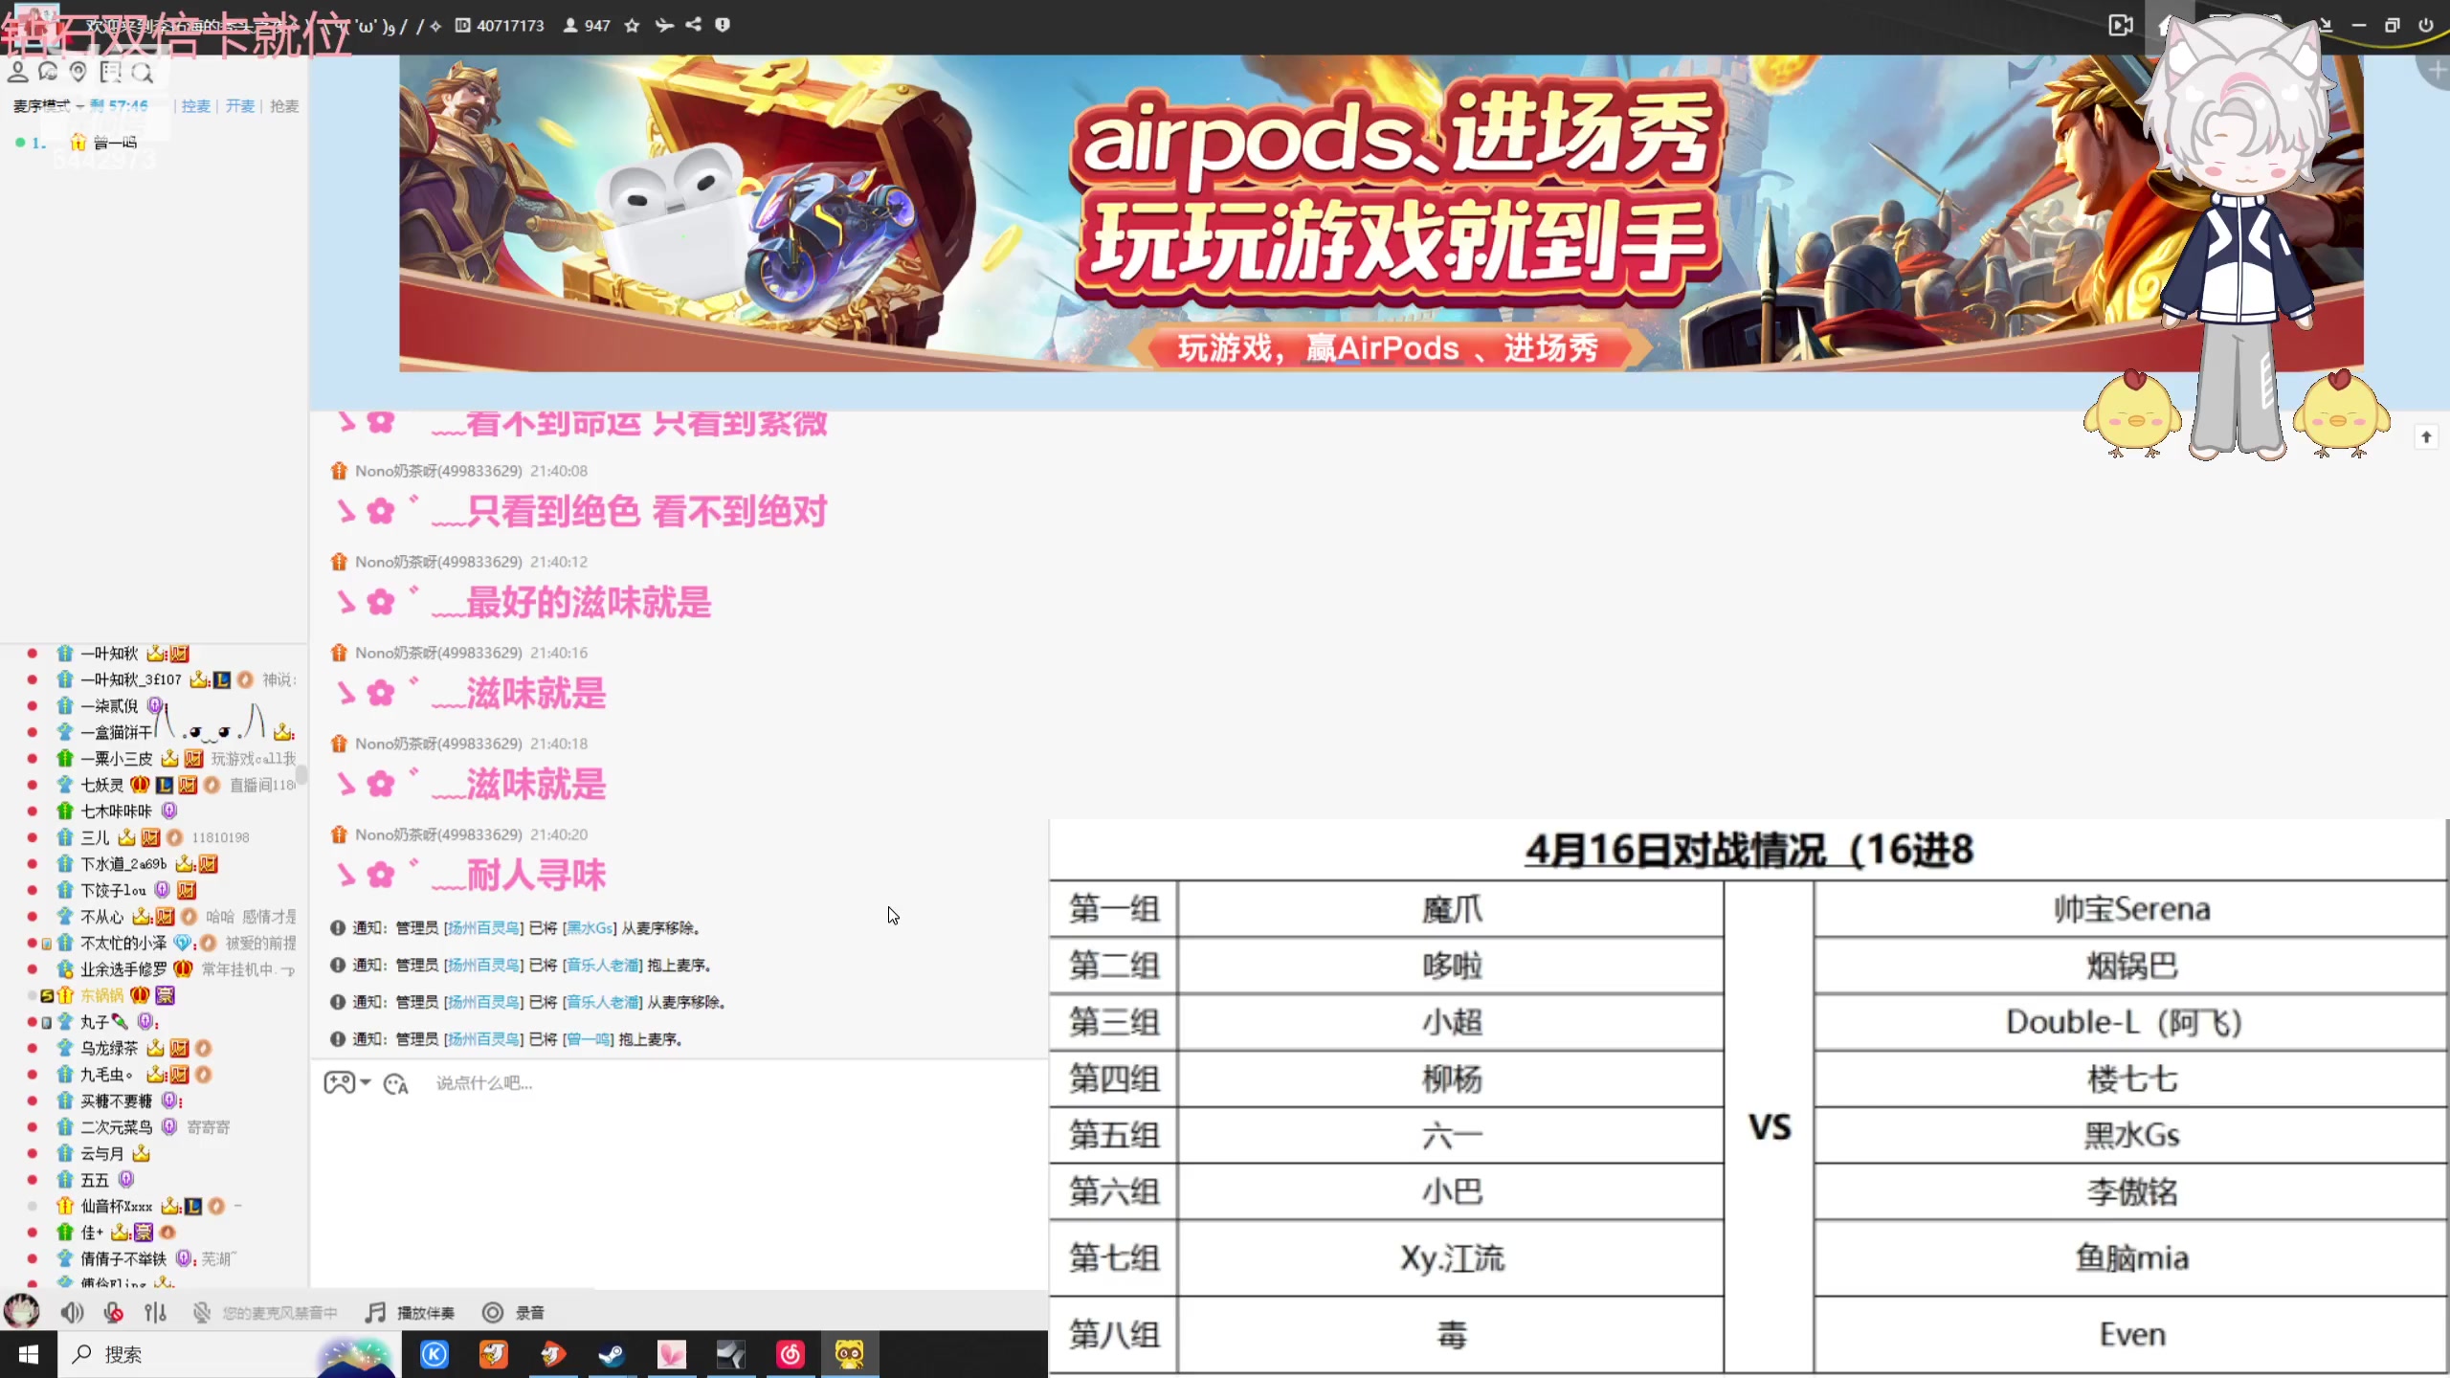Image resolution: width=2450 pixels, height=1378 pixels.
Task: Select user 业余选手修罗 in the member list
Action: pos(123,969)
